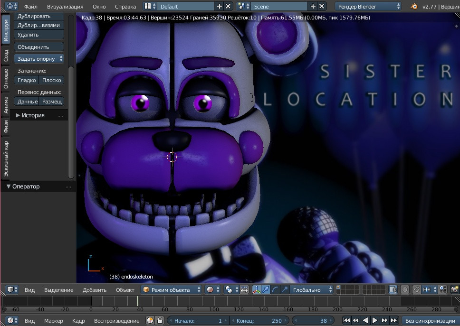460x326 pixels.
Task: Open the Режим объекта mode dropdown
Action: [172, 289]
